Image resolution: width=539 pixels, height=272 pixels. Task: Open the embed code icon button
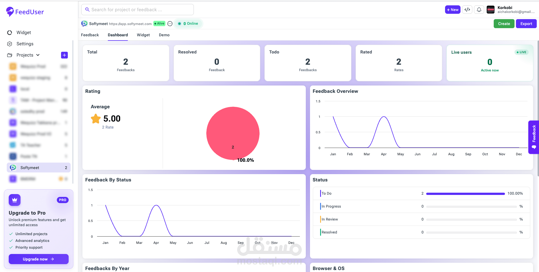pyautogui.click(x=467, y=10)
